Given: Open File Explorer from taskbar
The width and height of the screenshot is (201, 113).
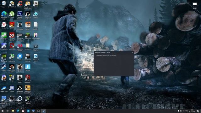Looking at the screenshot, I should pyautogui.click(x=13, y=111).
